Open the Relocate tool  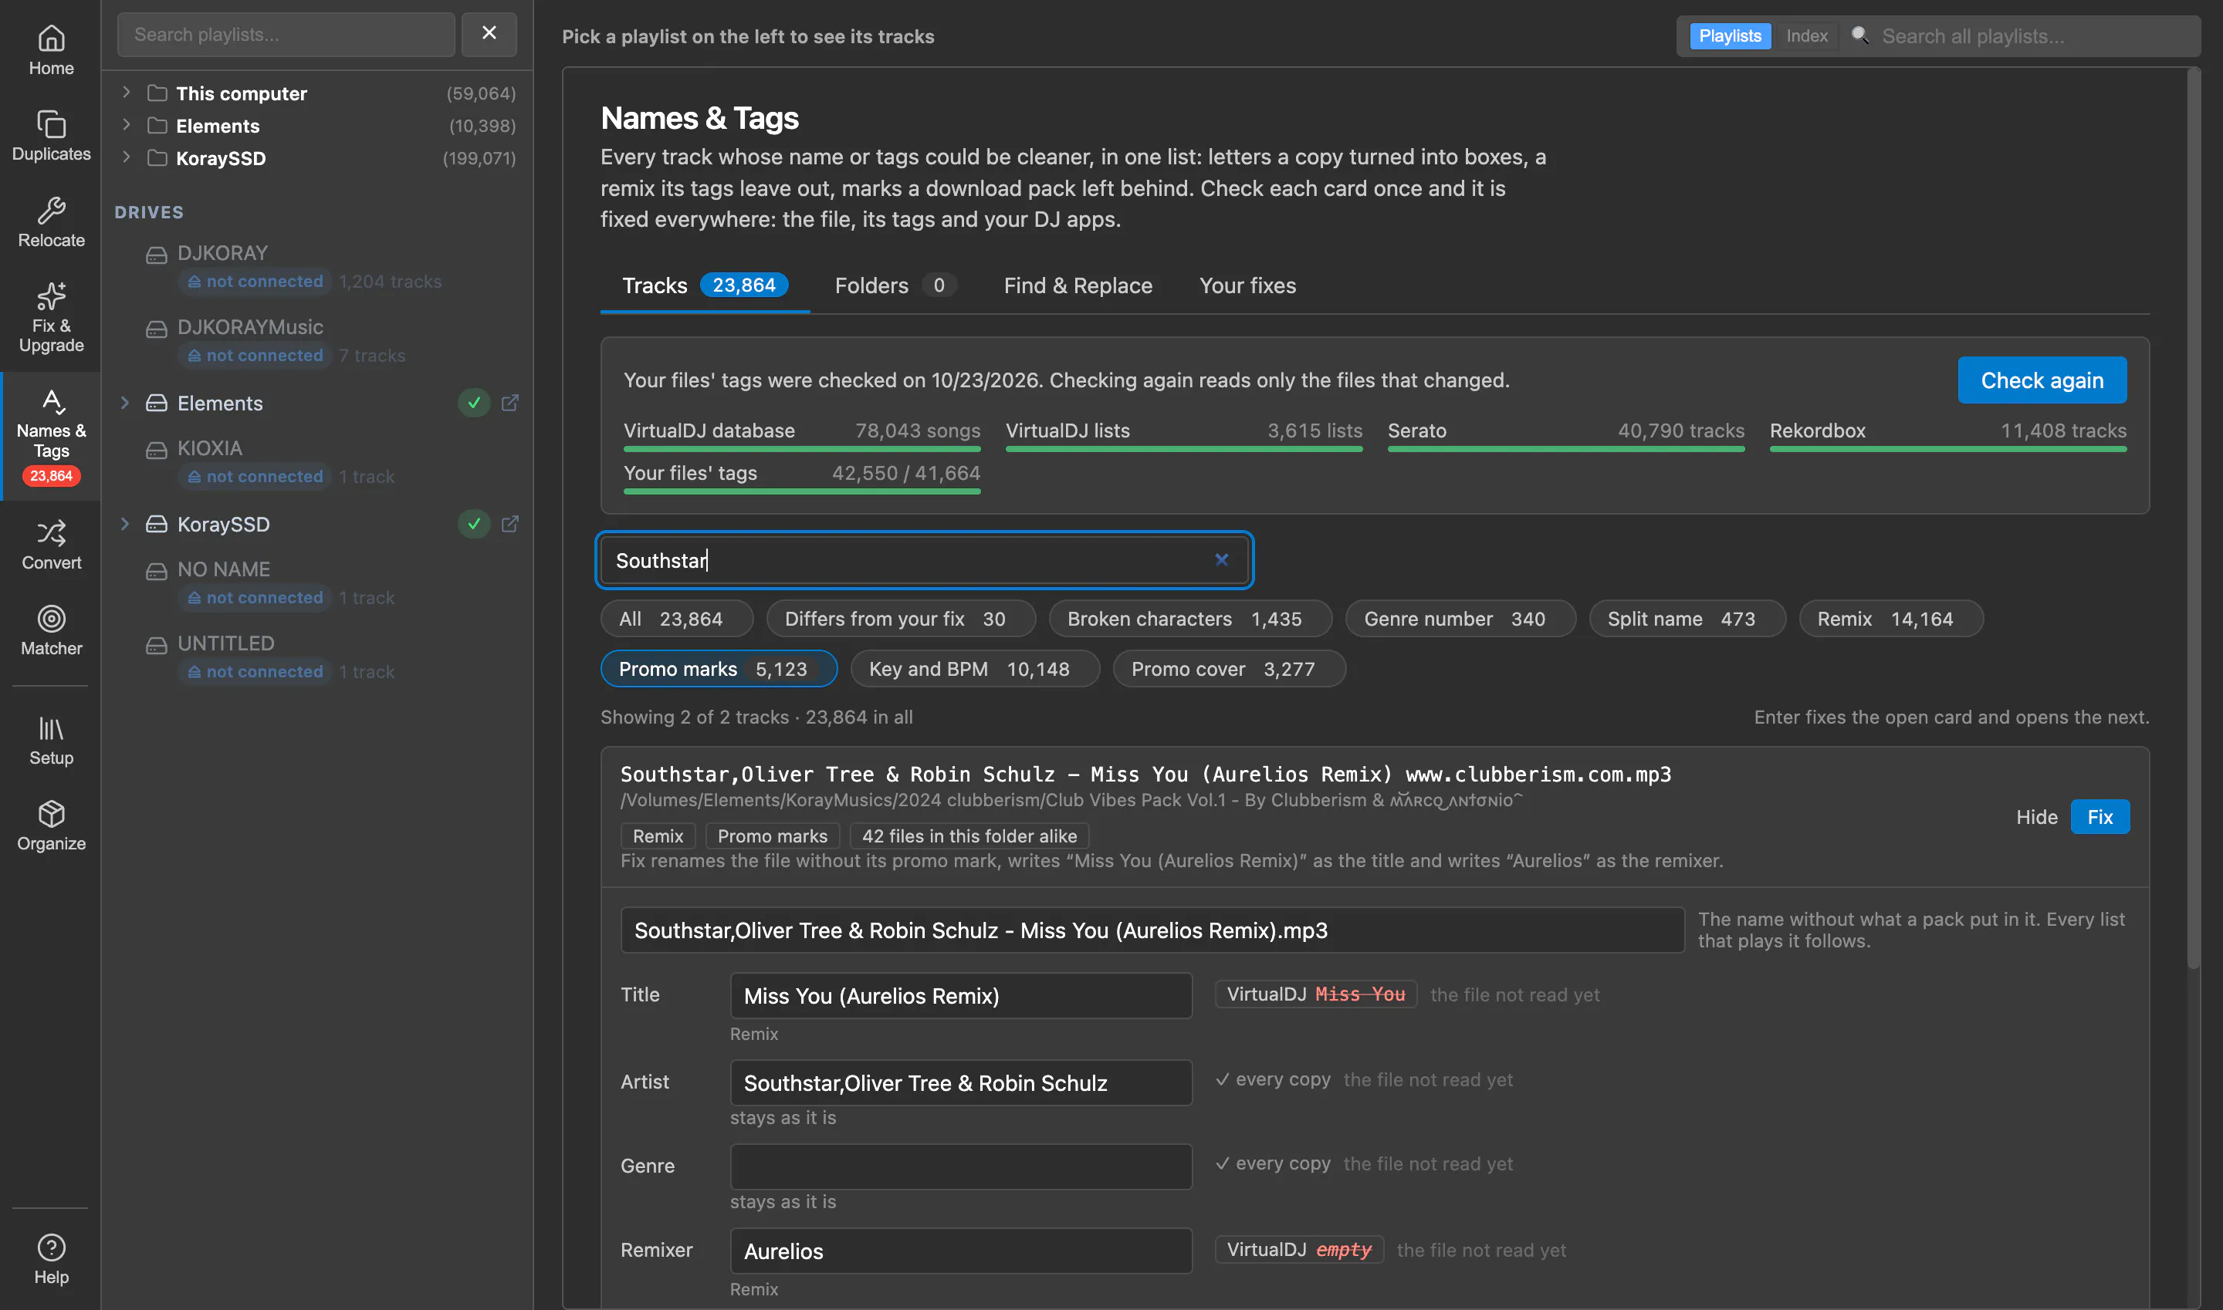(x=51, y=222)
